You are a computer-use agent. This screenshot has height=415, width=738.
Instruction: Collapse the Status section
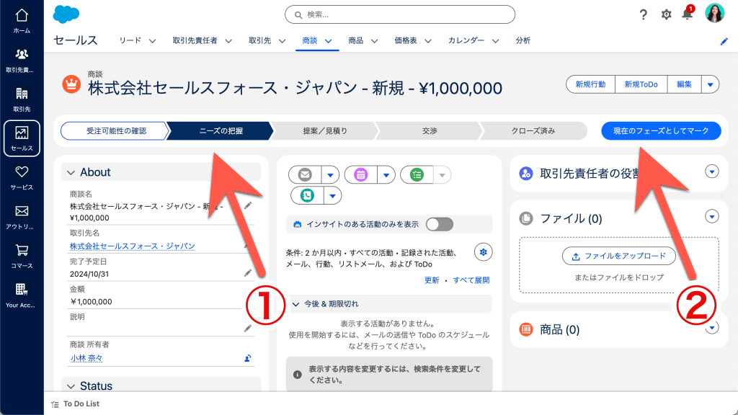[x=71, y=386]
